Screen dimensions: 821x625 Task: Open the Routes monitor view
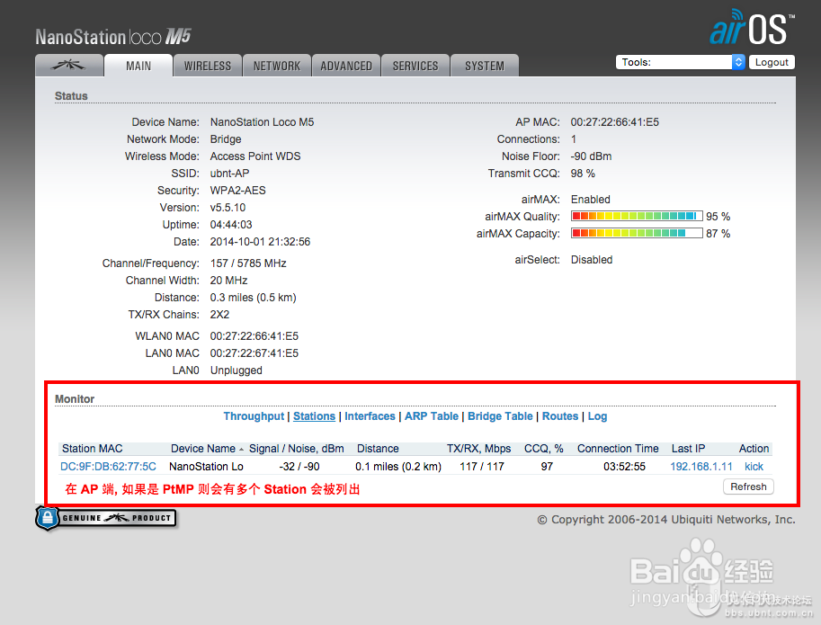(x=559, y=415)
